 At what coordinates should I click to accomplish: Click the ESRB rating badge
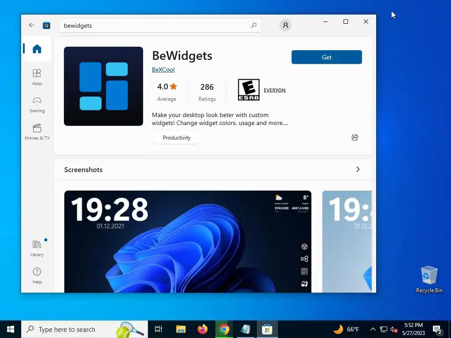pos(248,90)
